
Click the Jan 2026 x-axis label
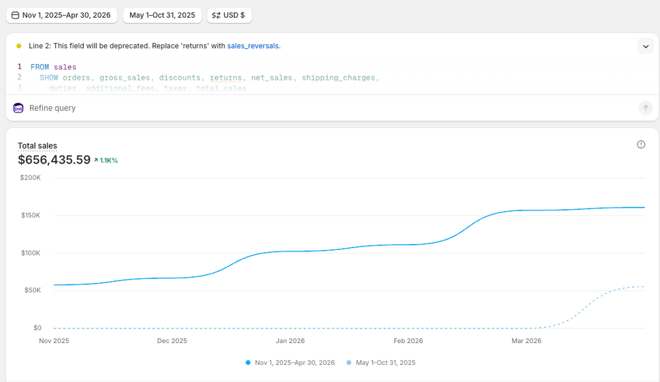click(x=290, y=341)
